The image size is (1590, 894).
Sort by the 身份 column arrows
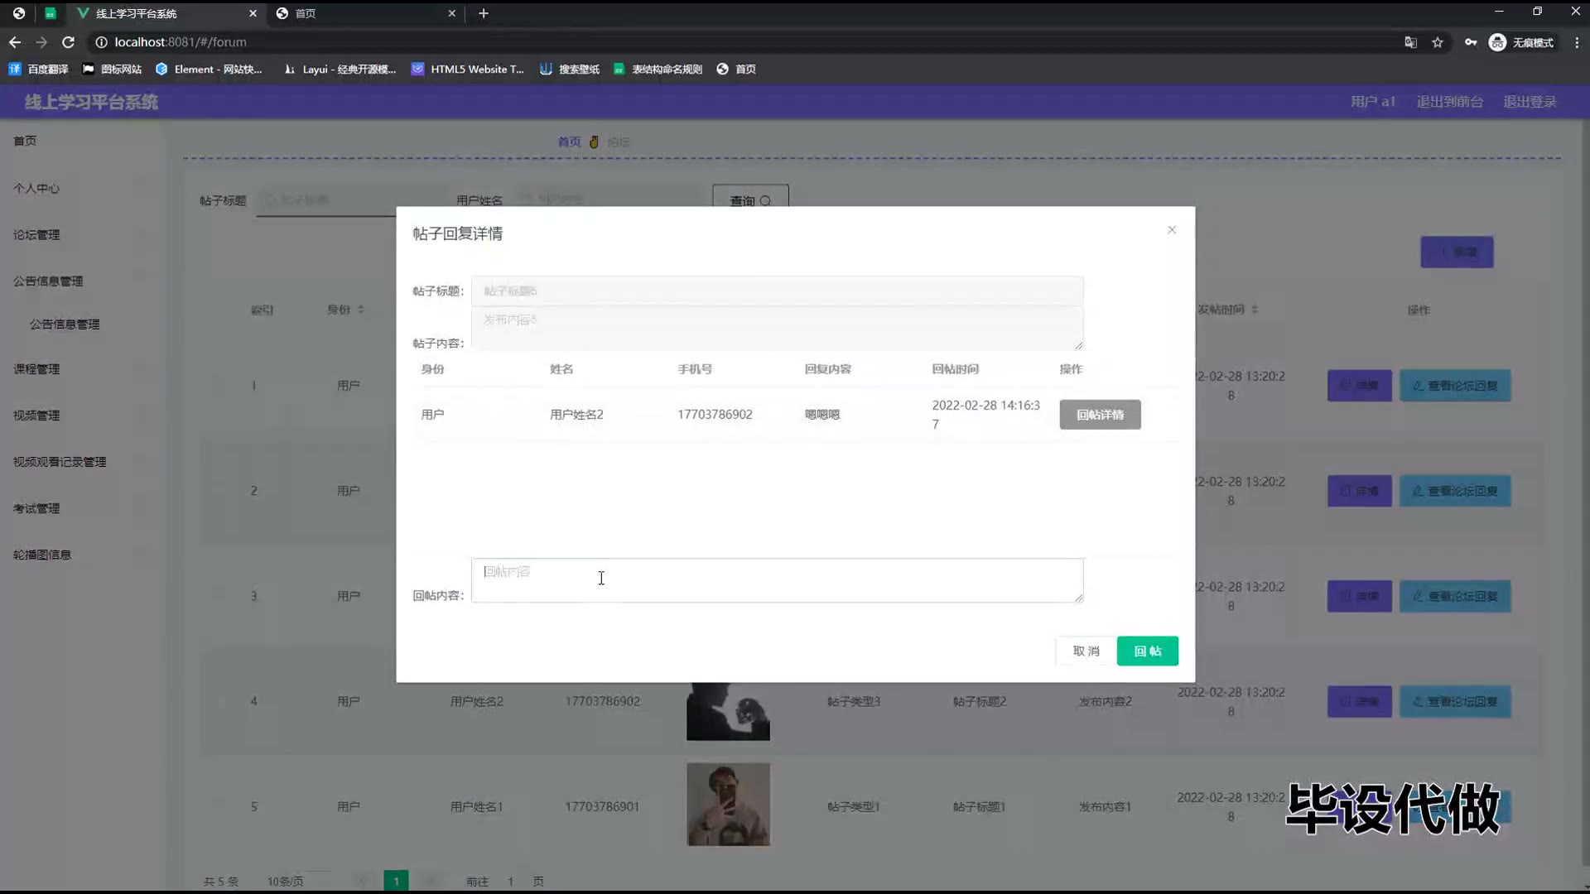point(361,310)
